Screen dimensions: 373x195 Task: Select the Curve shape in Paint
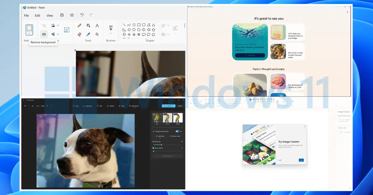(x=129, y=25)
